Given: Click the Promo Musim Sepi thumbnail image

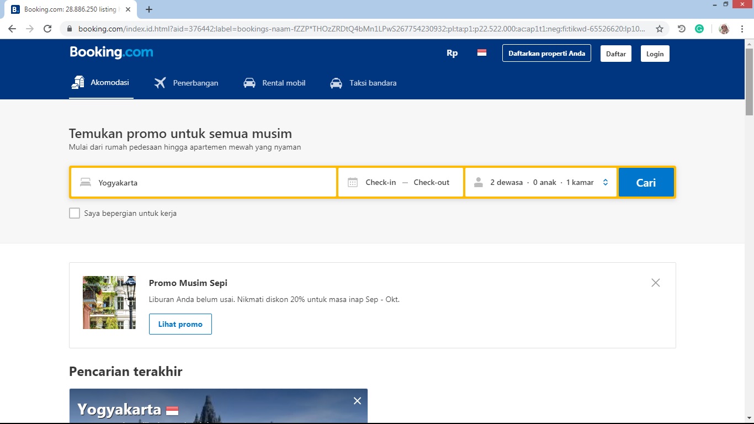Looking at the screenshot, I should click(109, 303).
